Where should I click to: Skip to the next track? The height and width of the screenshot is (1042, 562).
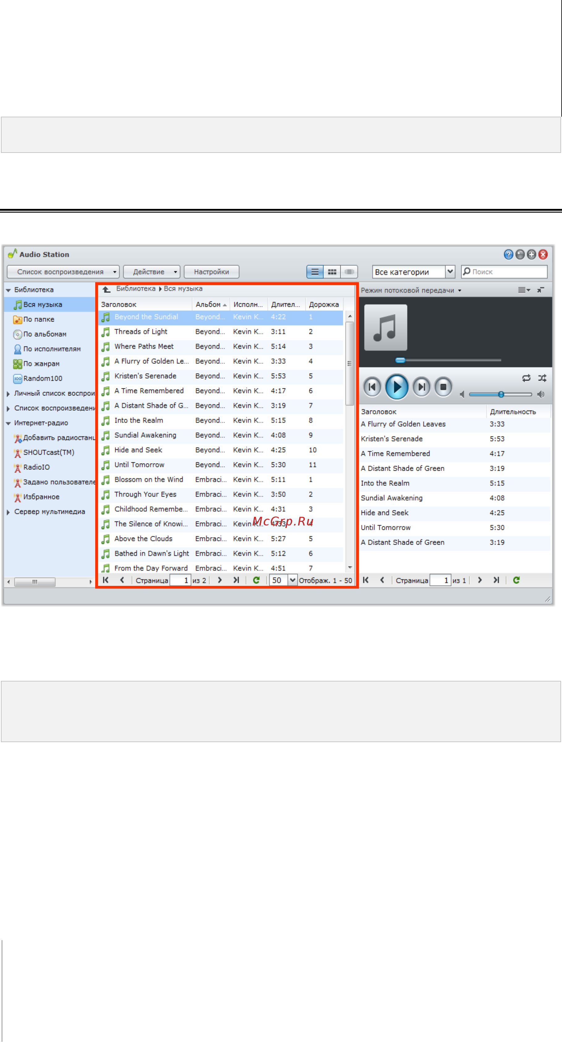pyautogui.click(x=421, y=387)
